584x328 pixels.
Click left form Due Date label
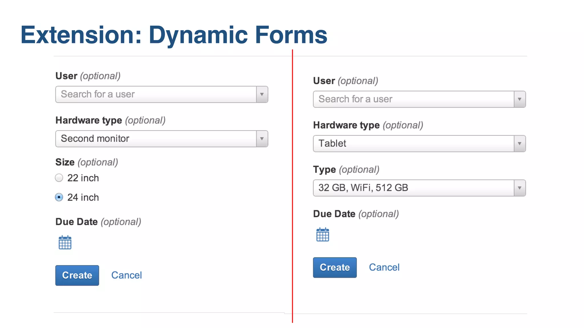[x=98, y=222]
